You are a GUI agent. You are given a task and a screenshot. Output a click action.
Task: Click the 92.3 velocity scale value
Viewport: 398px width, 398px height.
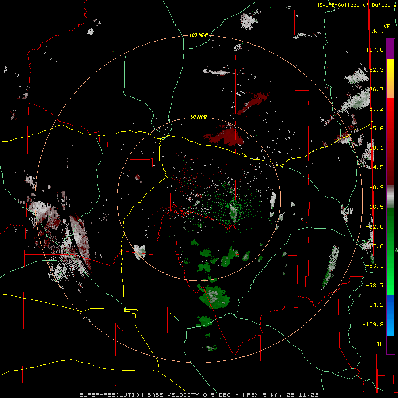[x=376, y=69]
